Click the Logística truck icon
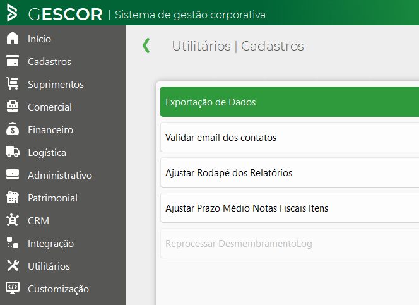Screen dimensions: 419x305 (x=13, y=152)
